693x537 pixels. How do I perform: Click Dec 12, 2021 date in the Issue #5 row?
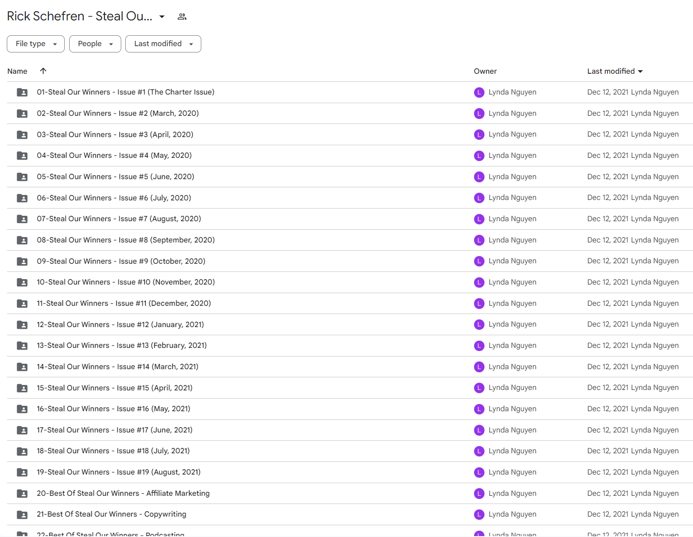tap(608, 177)
